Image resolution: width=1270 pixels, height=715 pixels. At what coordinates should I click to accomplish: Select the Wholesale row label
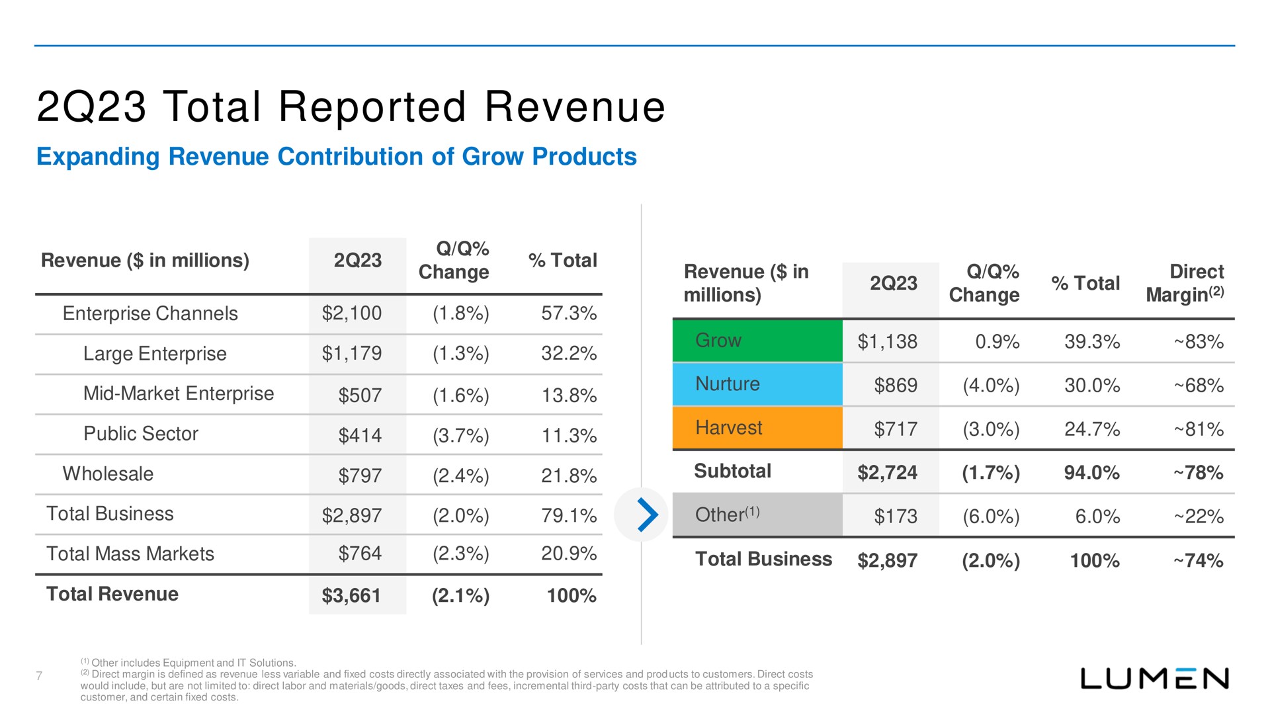click(108, 474)
